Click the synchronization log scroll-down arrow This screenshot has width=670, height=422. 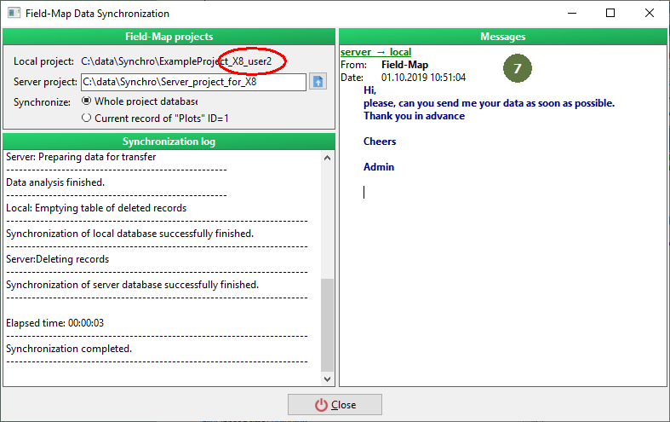pos(327,379)
